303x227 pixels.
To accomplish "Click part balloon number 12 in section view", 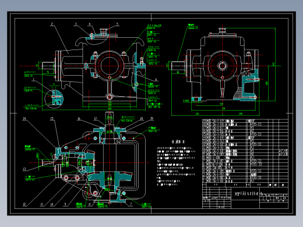I will click(24, 204).
